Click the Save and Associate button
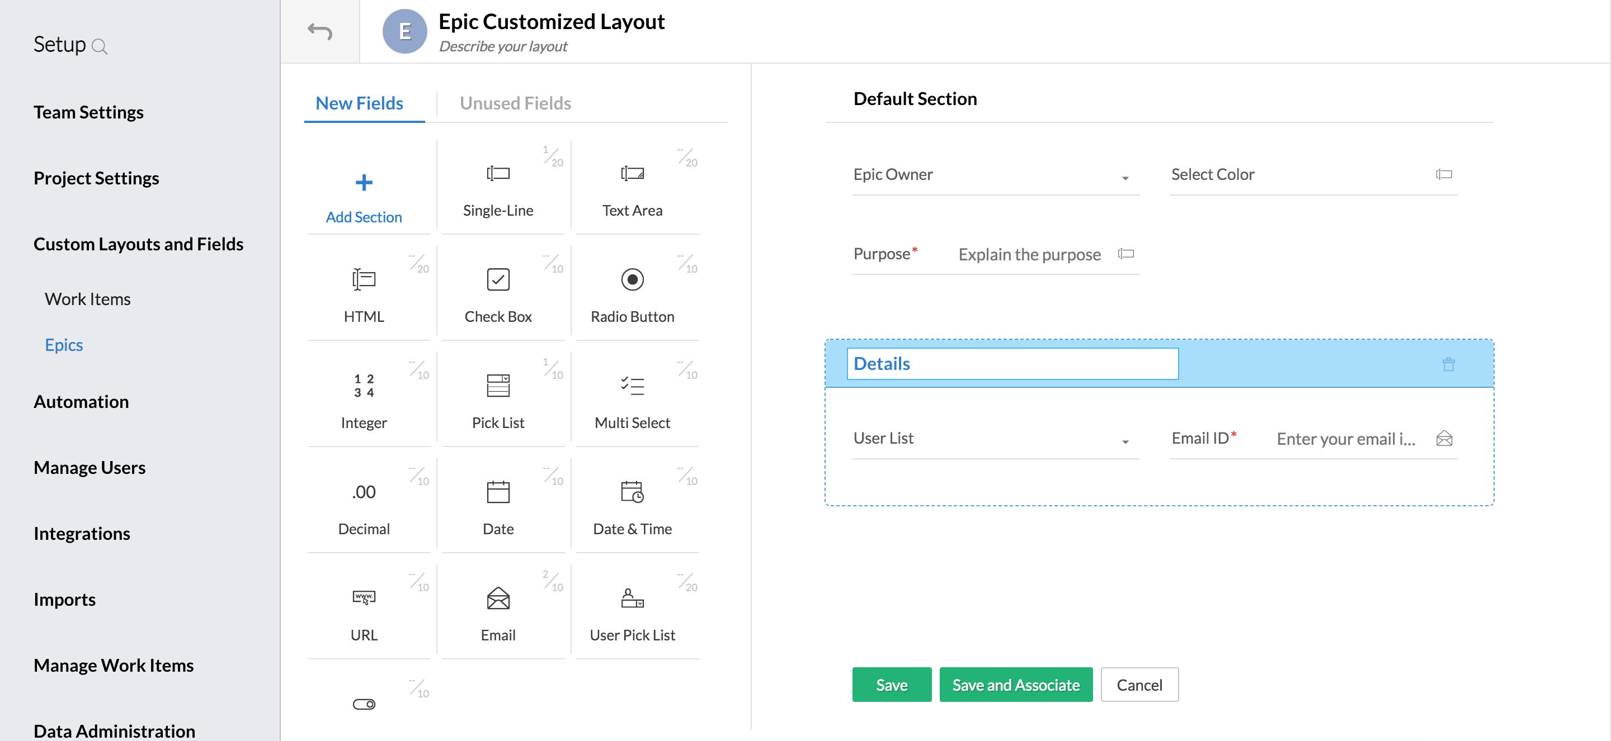 click(x=1016, y=684)
